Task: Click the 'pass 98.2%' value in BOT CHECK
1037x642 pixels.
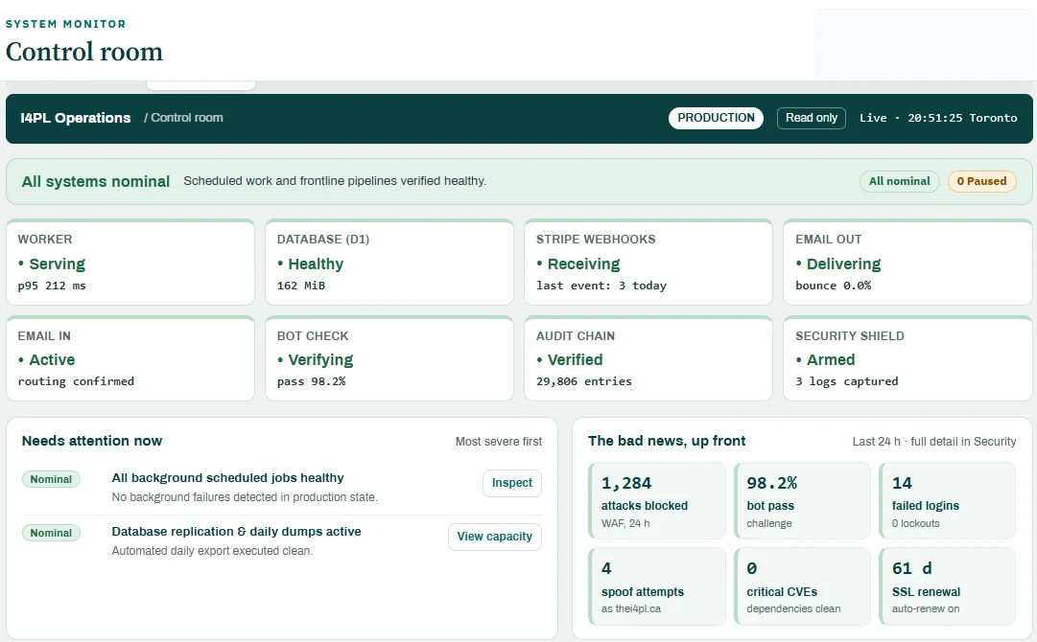Action: click(312, 381)
